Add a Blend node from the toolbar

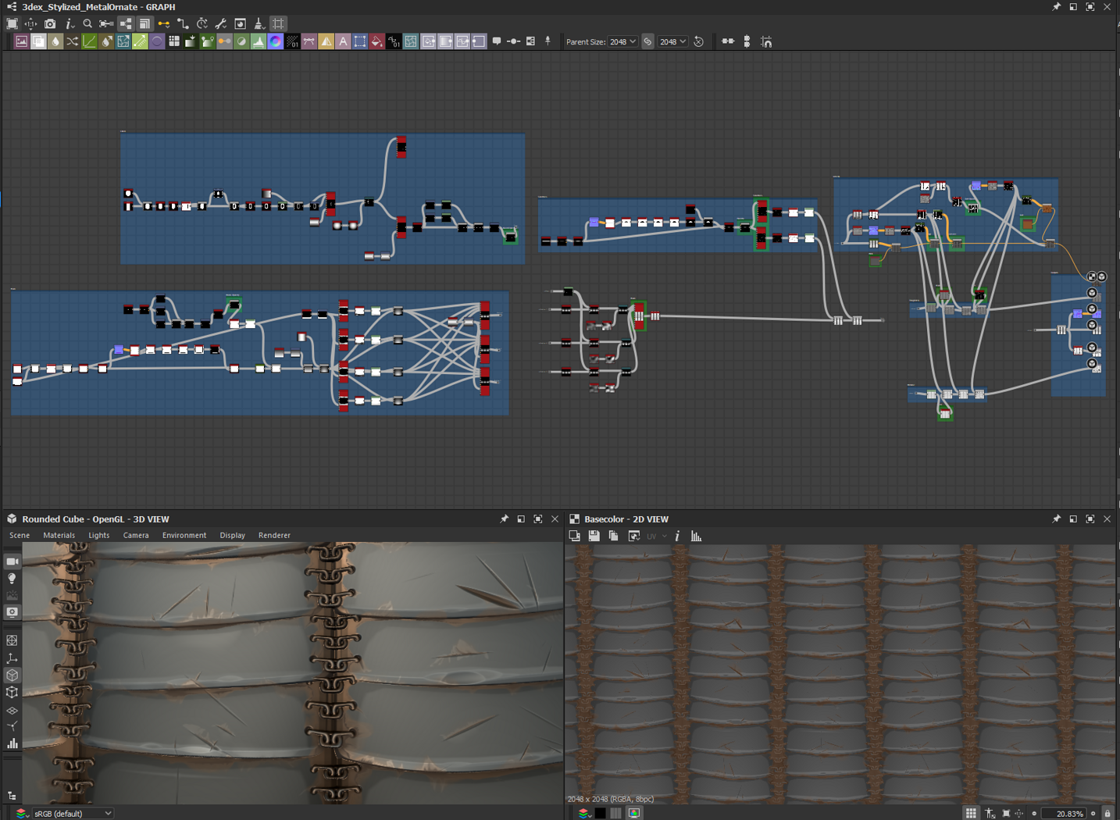[x=38, y=41]
